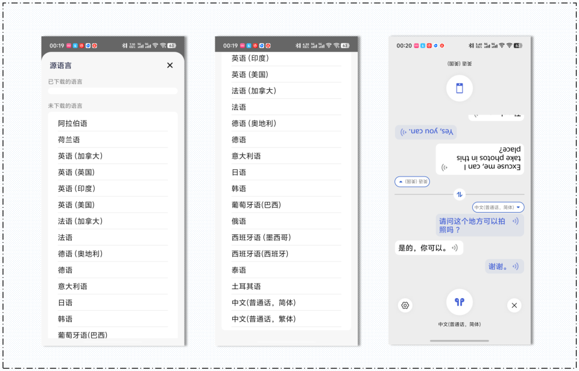Image resolution: width=579 pixels, height=371 pixels.
Task: Select 荷兰语 in the source language list
Action: pos(113,140)
